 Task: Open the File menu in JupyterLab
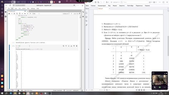(x=9, y=8)
